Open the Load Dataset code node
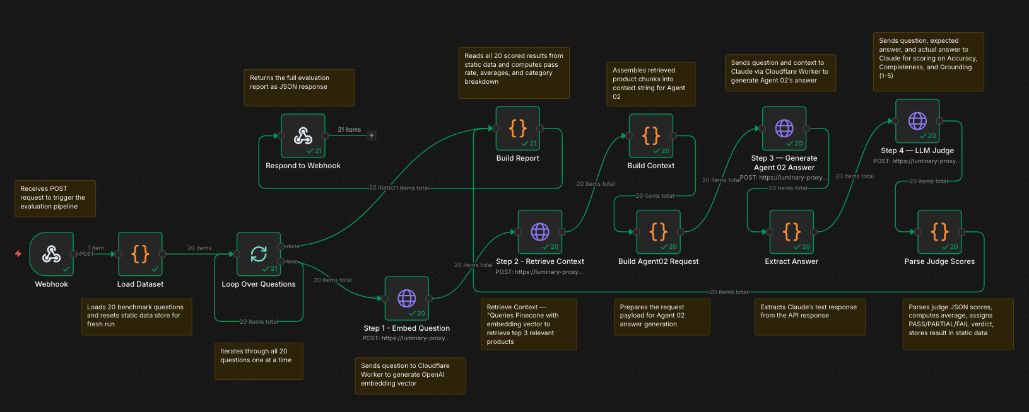 140,254
